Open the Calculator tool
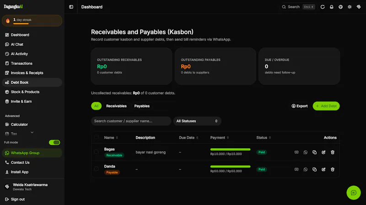The height and width of the screenshot is (205, 366). (x=32, y=124)
